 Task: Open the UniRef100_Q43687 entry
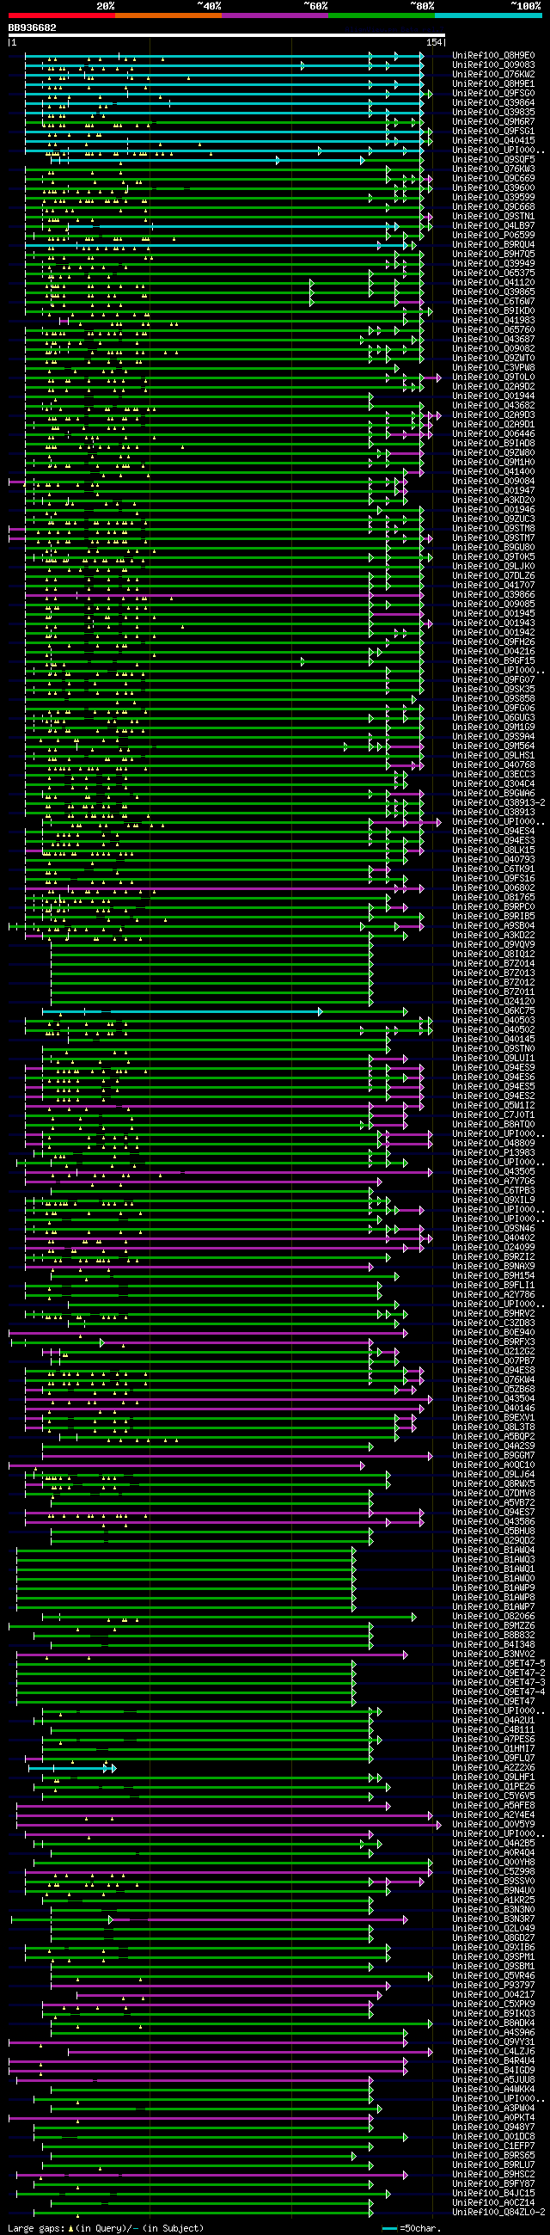pos(493,339)
